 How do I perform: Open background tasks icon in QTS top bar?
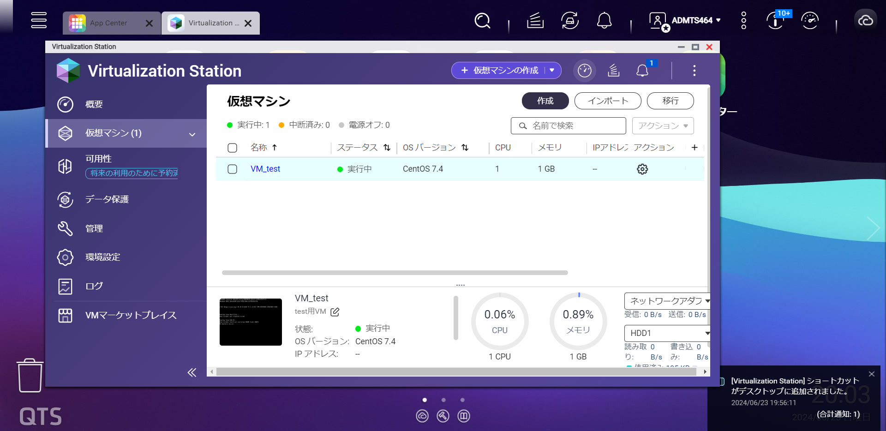535,20
